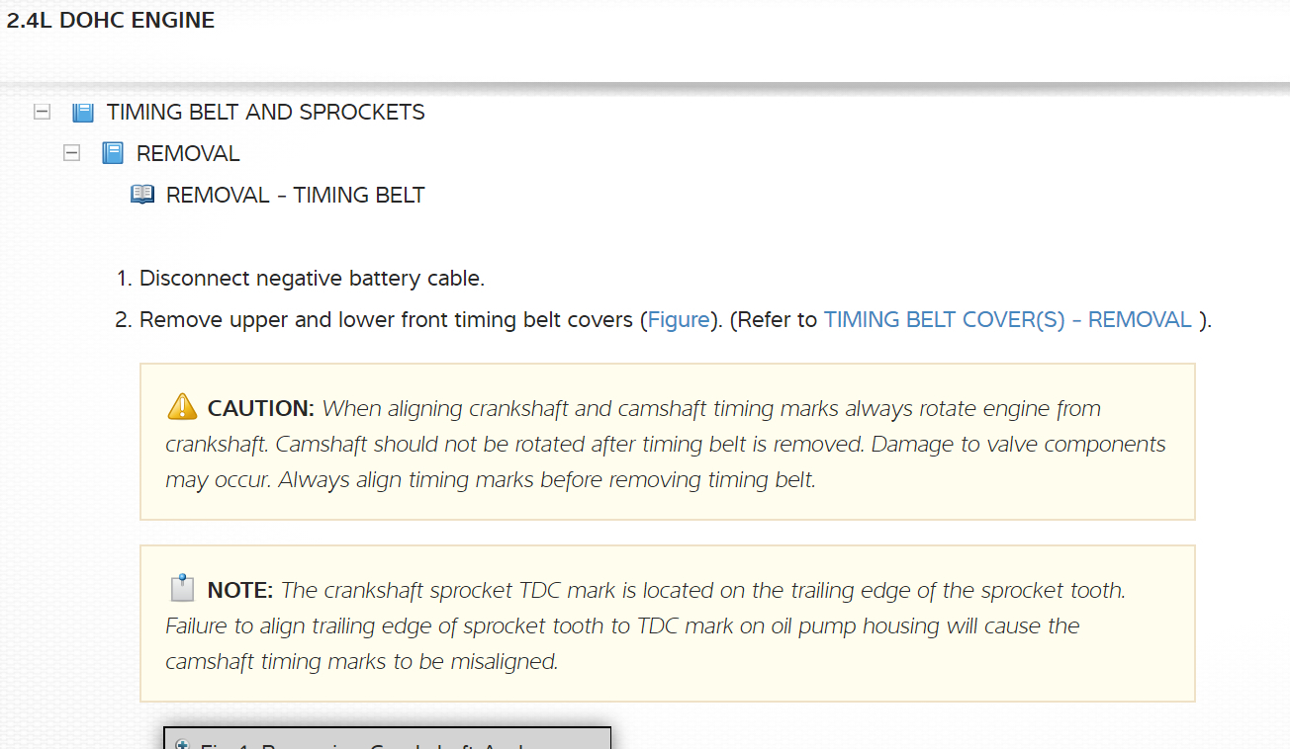Collapse the TIMING BELT AND SPROCKETS section
This screenshot has width=1290, height=749.
coord(42,112)
